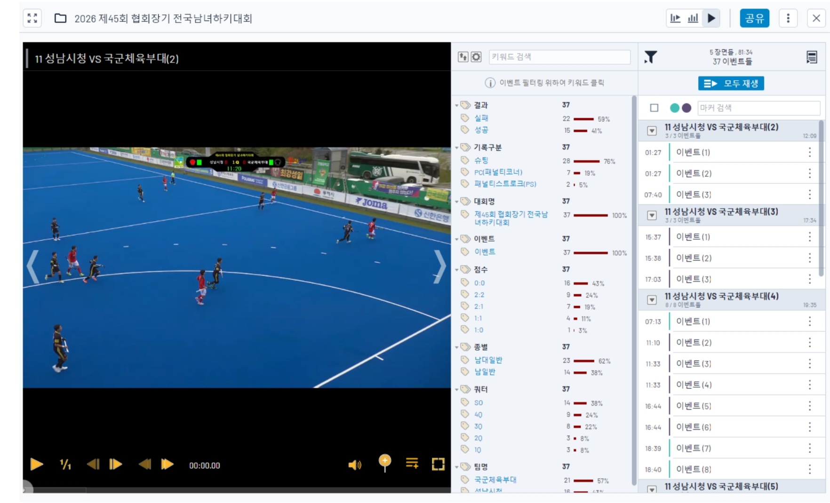
Task: Play the video
Action: [36, 464]
